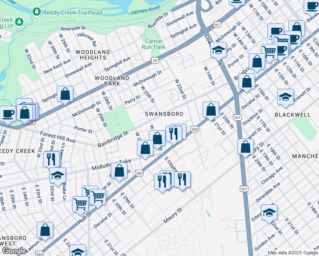This screenshot has height=256, width=319.
Task: Select the tree pin beside Creek Parking Lot
Action: click(x=19, y=22)
